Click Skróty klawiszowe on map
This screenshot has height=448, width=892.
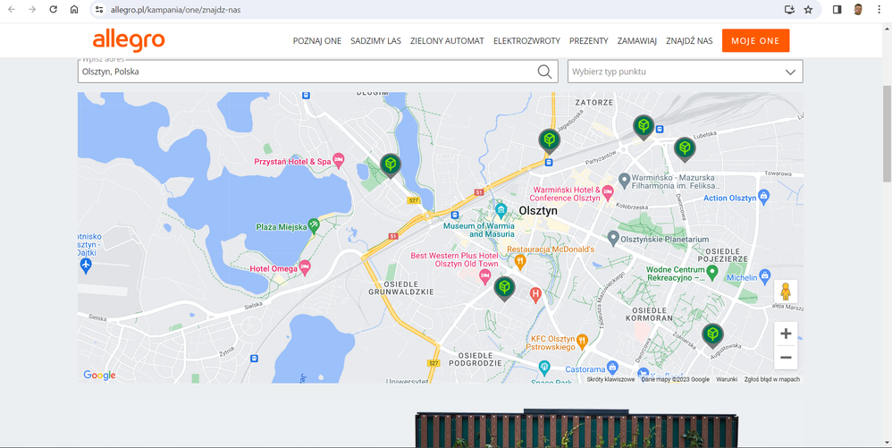click(610, 379)
